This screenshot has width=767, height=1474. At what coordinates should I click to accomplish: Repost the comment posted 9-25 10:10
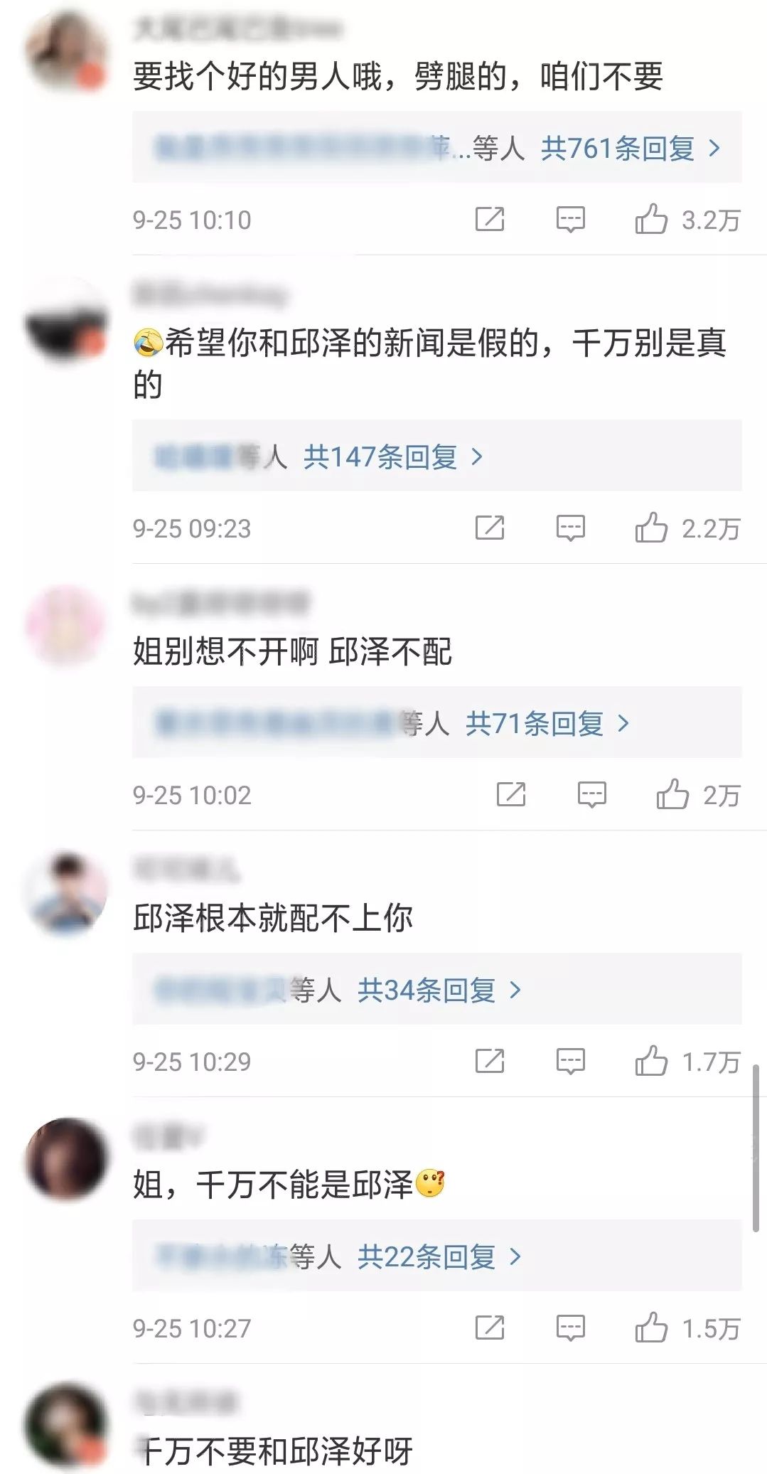point(490,220)
